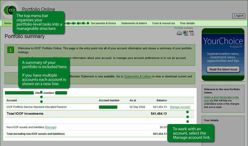The height and width of the screenshot is (146, 248).
Task: Open Manage link for non-IOOF assets
Action: 50,127
